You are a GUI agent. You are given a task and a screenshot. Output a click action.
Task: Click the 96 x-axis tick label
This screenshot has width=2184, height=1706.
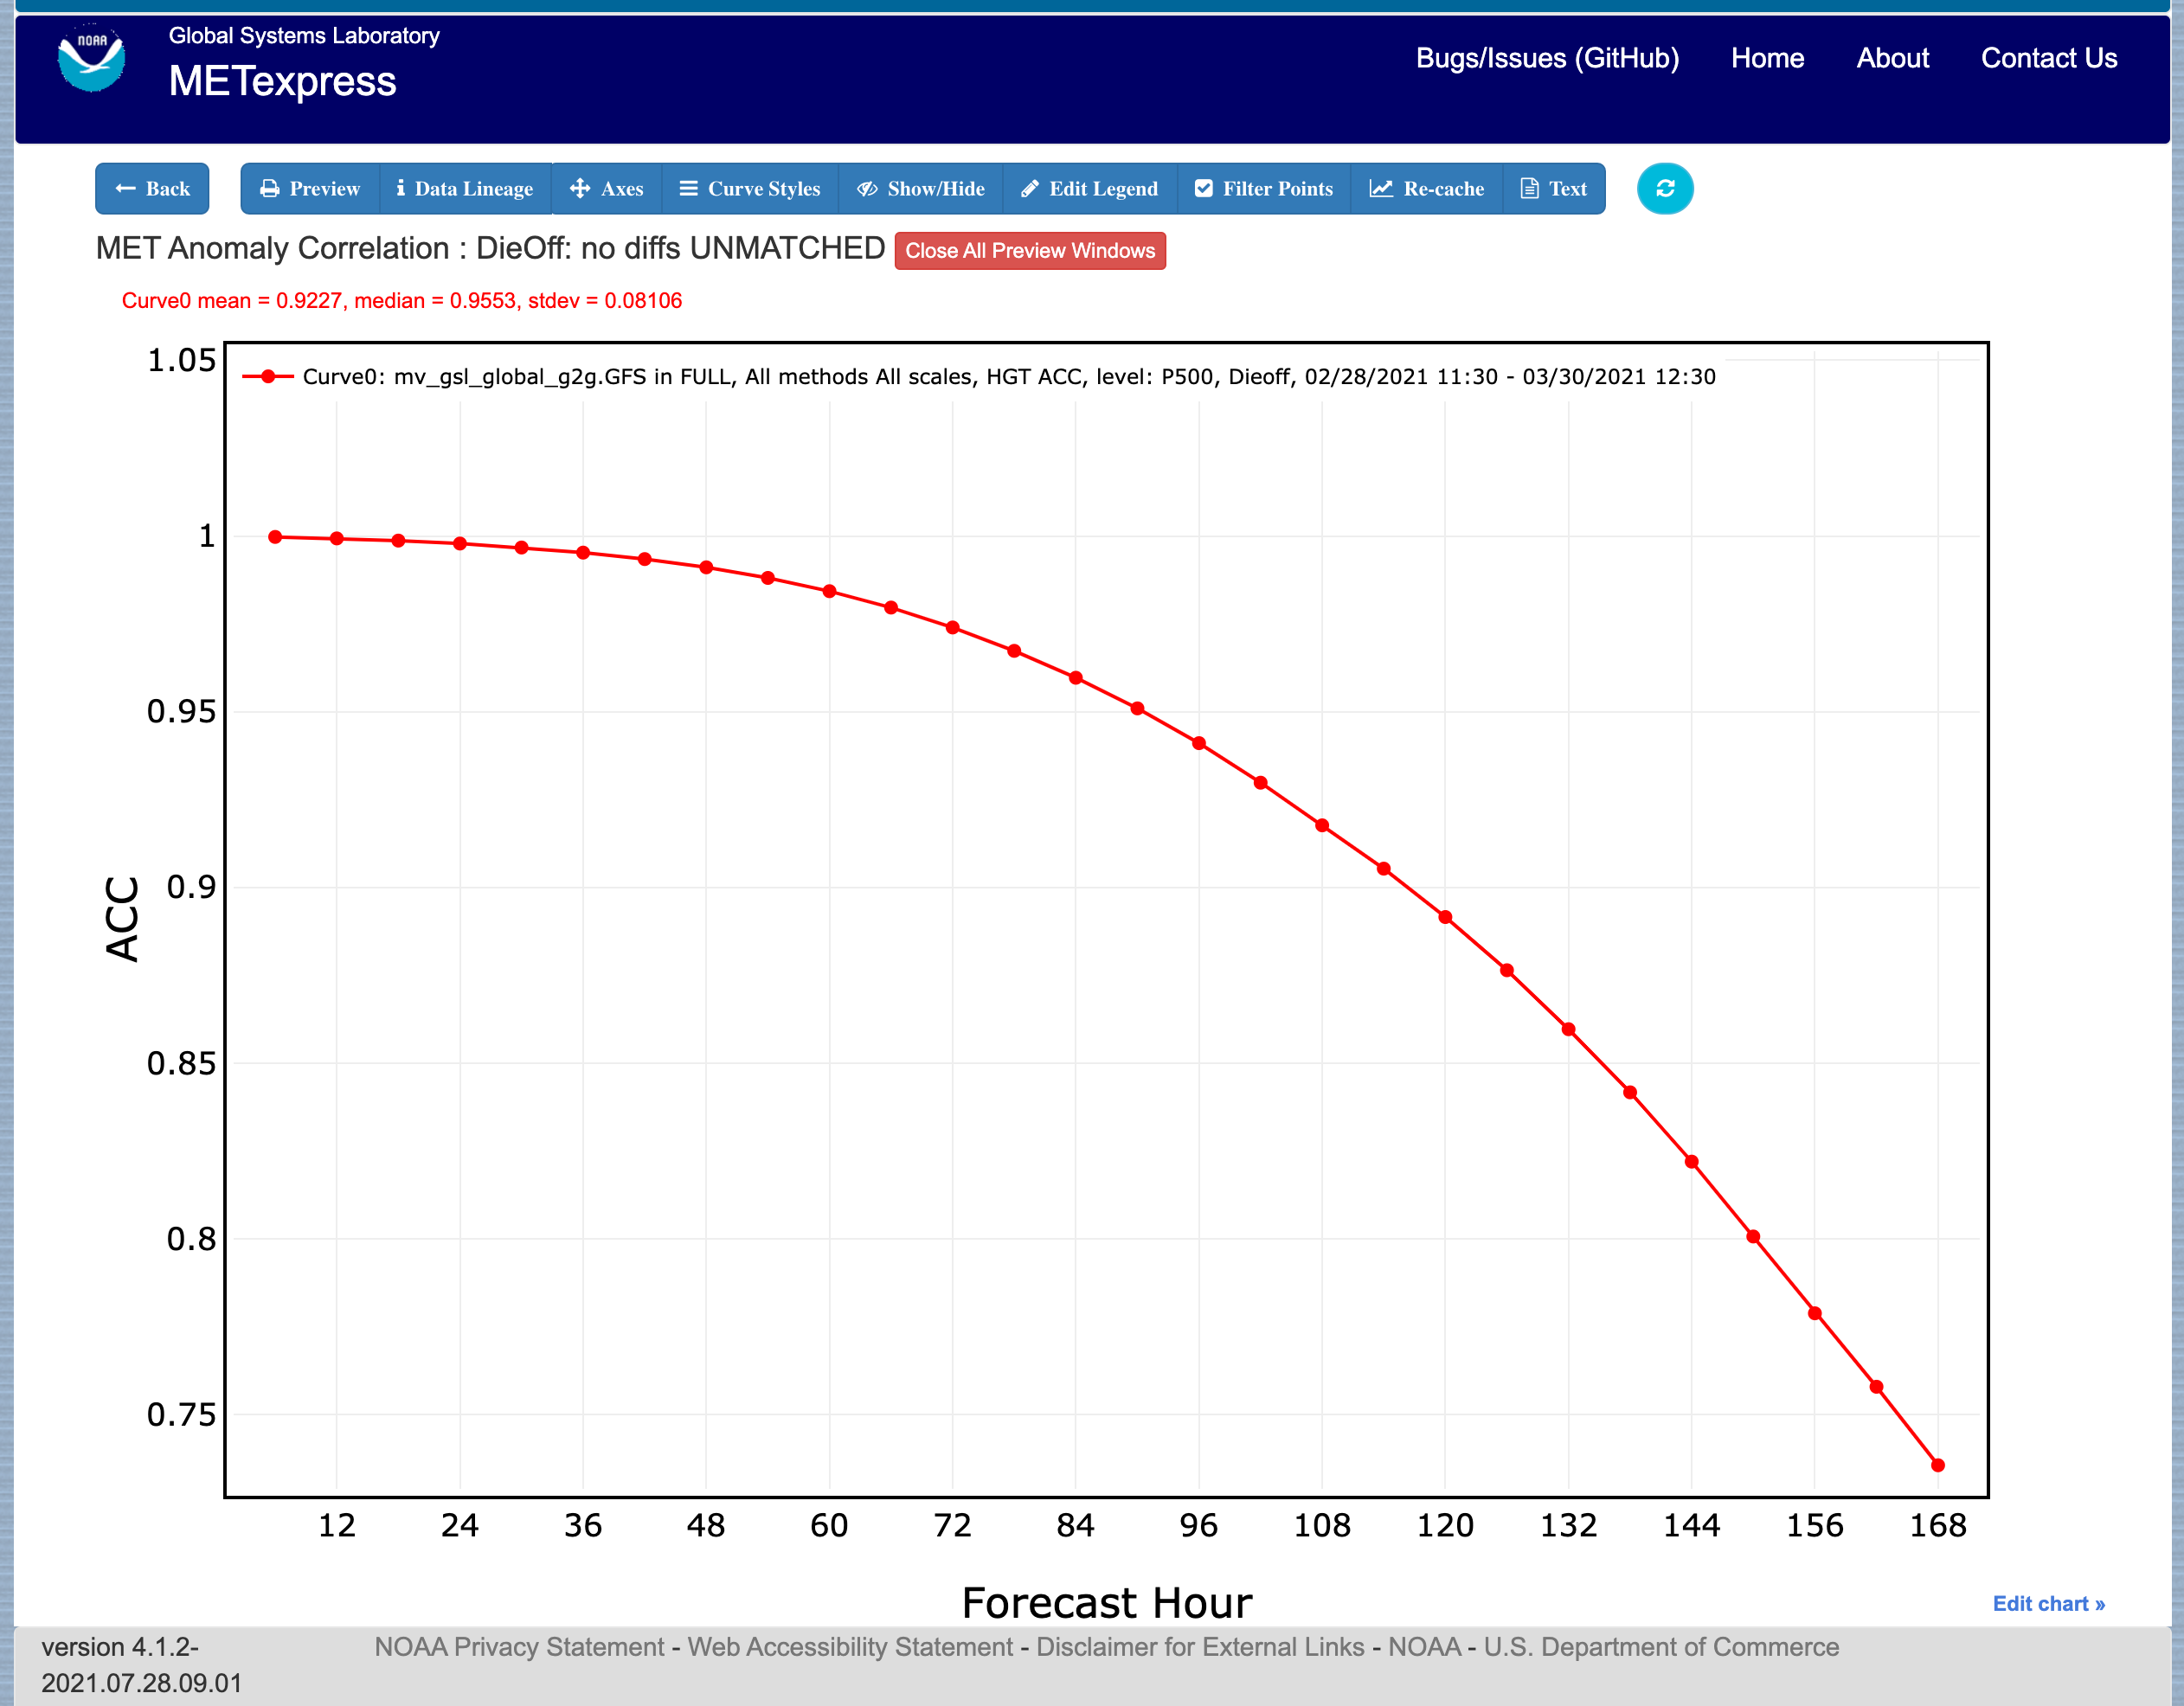coord(1198,1525)
